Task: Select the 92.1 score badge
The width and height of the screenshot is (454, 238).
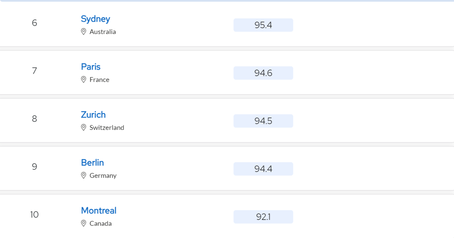Action: coord(263,217)
